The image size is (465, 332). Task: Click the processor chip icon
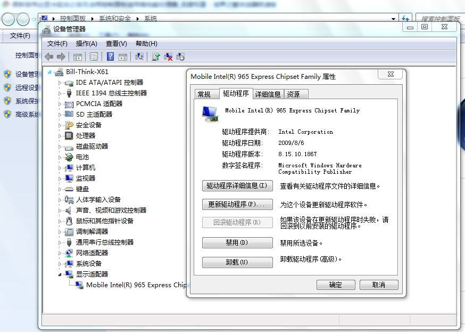tap(69, 136)
